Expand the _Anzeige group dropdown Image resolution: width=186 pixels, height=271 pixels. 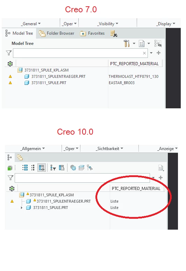click(167, 148)
